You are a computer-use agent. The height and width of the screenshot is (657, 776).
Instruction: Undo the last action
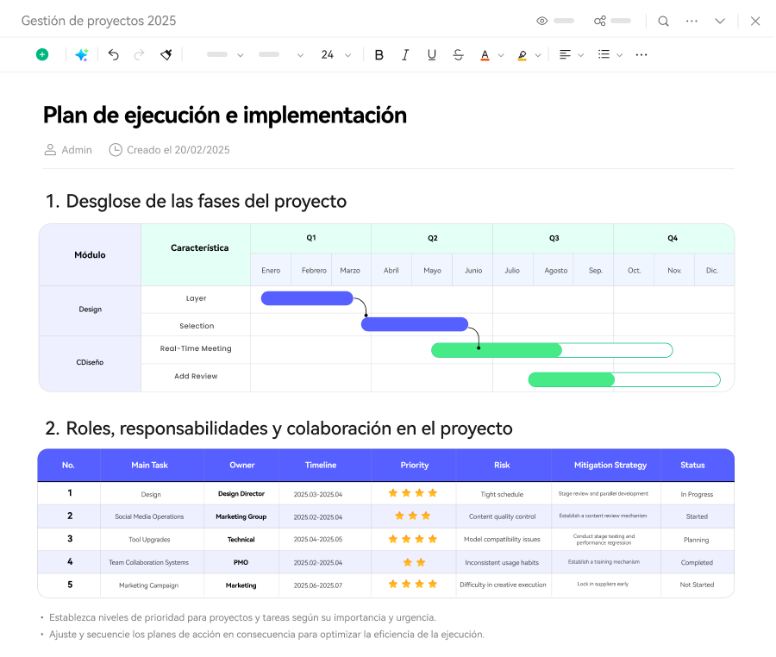(113, 54)
